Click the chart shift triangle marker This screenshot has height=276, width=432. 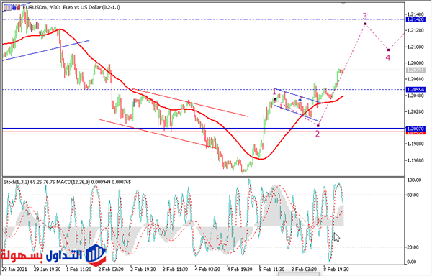point(343,4)
